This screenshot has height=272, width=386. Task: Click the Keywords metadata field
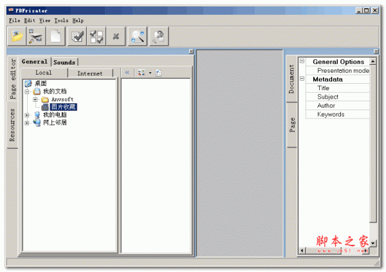(x=338, y=114)
